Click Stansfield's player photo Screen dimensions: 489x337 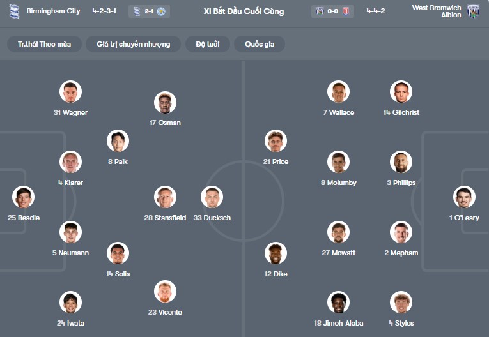[165, 197]
